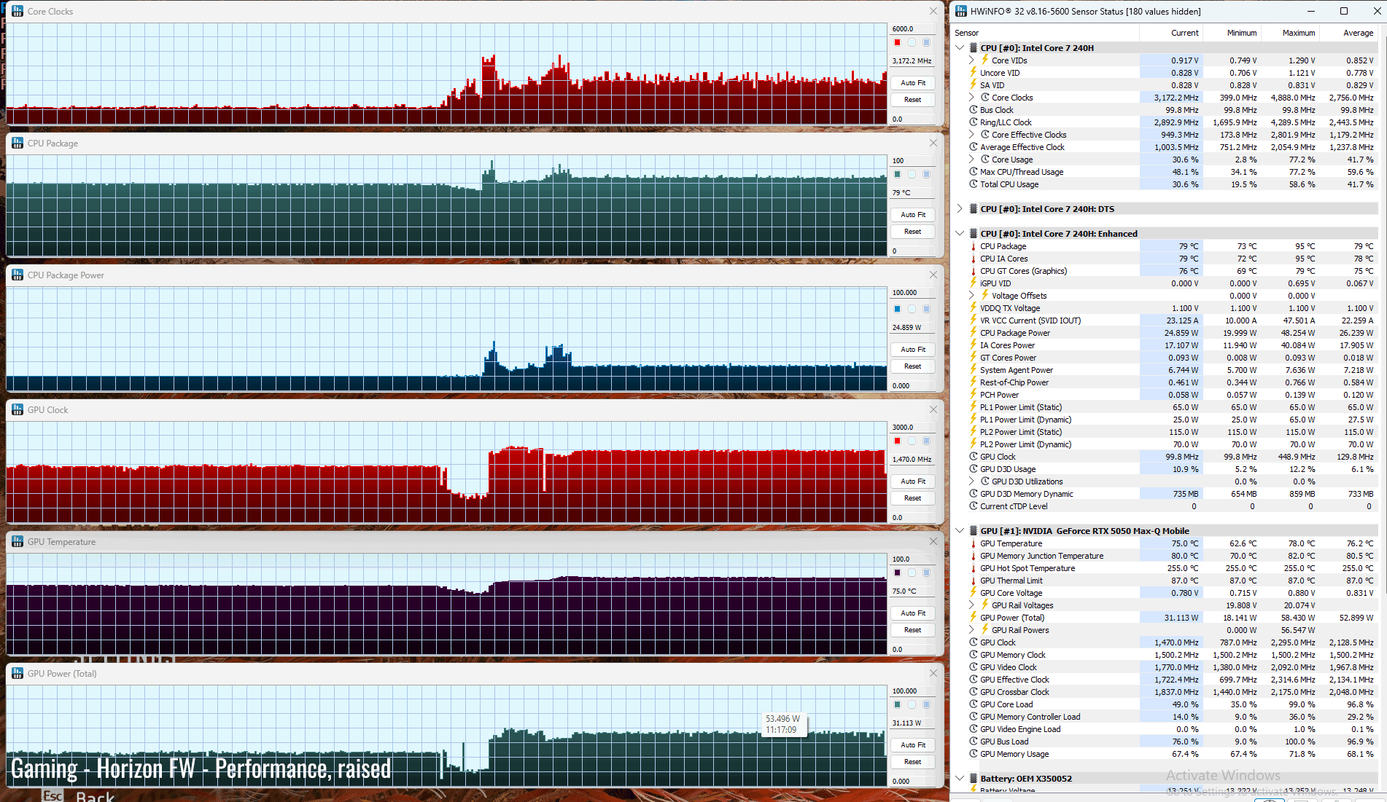Click the Current column header
Screen dimensions: 1387x802
[1171, 33]
